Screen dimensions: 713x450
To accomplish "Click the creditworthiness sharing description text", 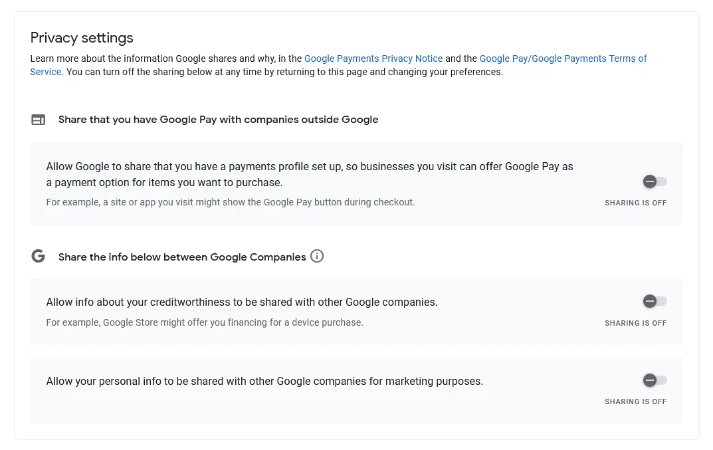I will pyautogui.click(x=242, y=302).
